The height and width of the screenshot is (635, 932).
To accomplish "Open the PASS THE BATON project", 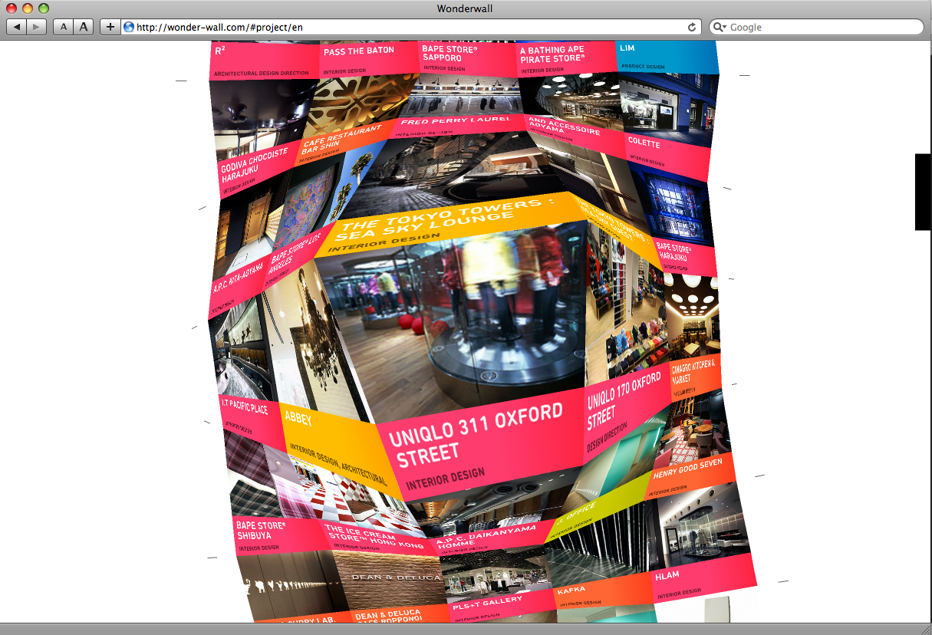I will [x=369, y=58].
